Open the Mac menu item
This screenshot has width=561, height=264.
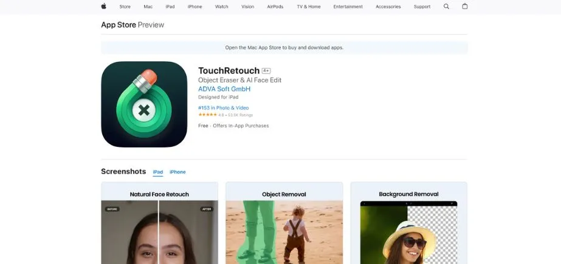click(x=148, y=7)
